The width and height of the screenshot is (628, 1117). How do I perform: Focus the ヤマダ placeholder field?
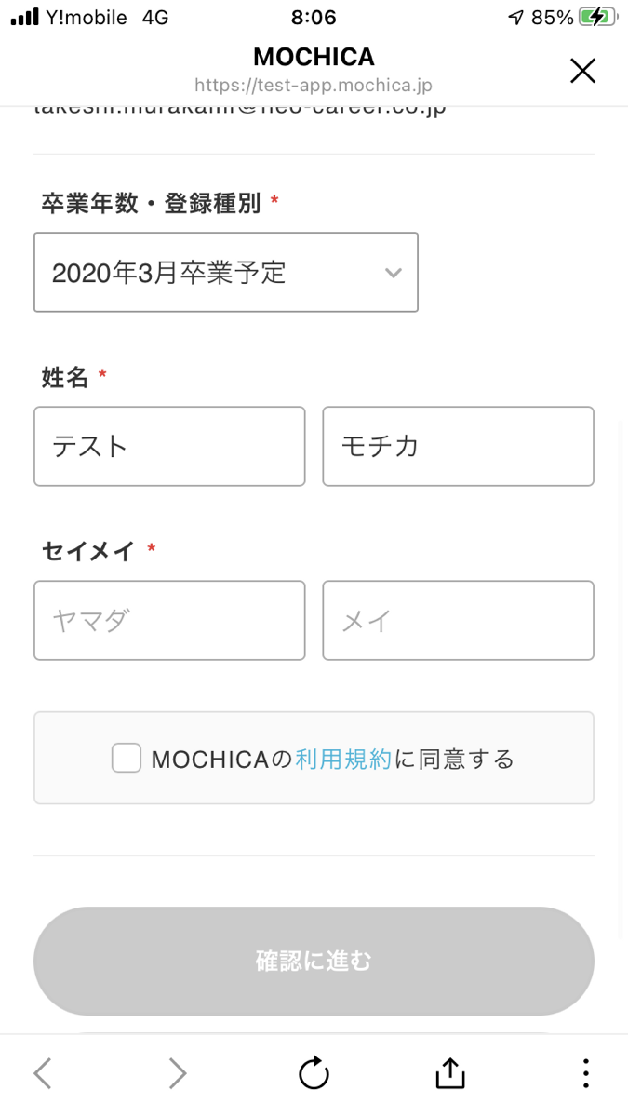(169, 620)
